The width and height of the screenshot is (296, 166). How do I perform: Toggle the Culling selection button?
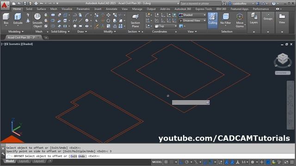[x=213, y=20]
